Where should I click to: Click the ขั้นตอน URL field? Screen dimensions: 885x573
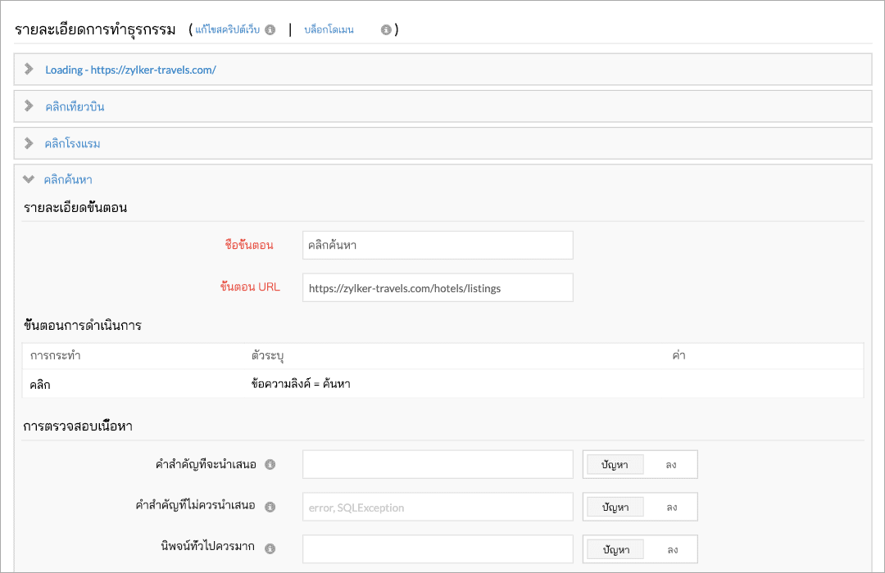(438, 287)
